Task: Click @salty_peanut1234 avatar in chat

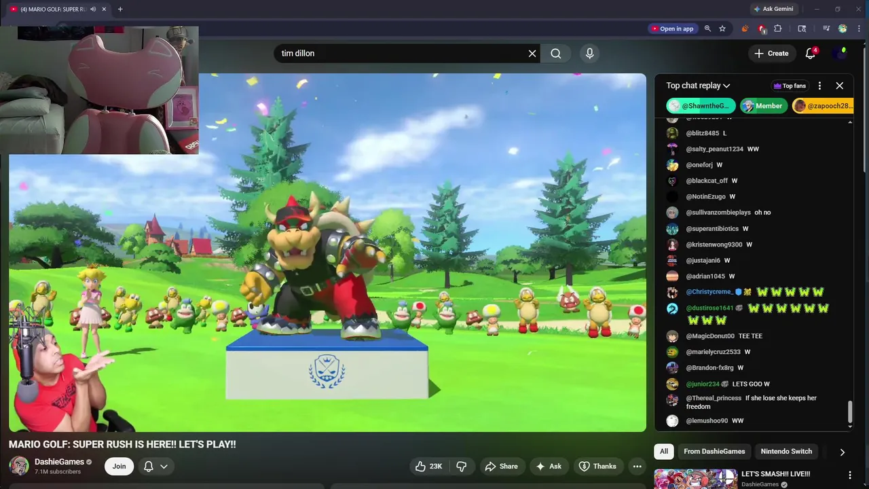Action: pyautogui.click(x=672, y=149)
